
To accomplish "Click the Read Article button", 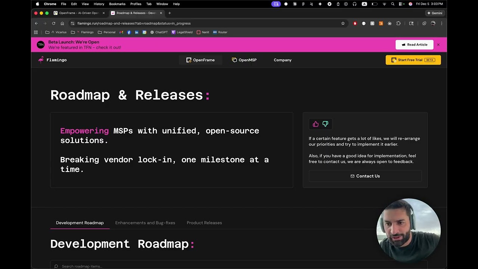I will [415, 45].
